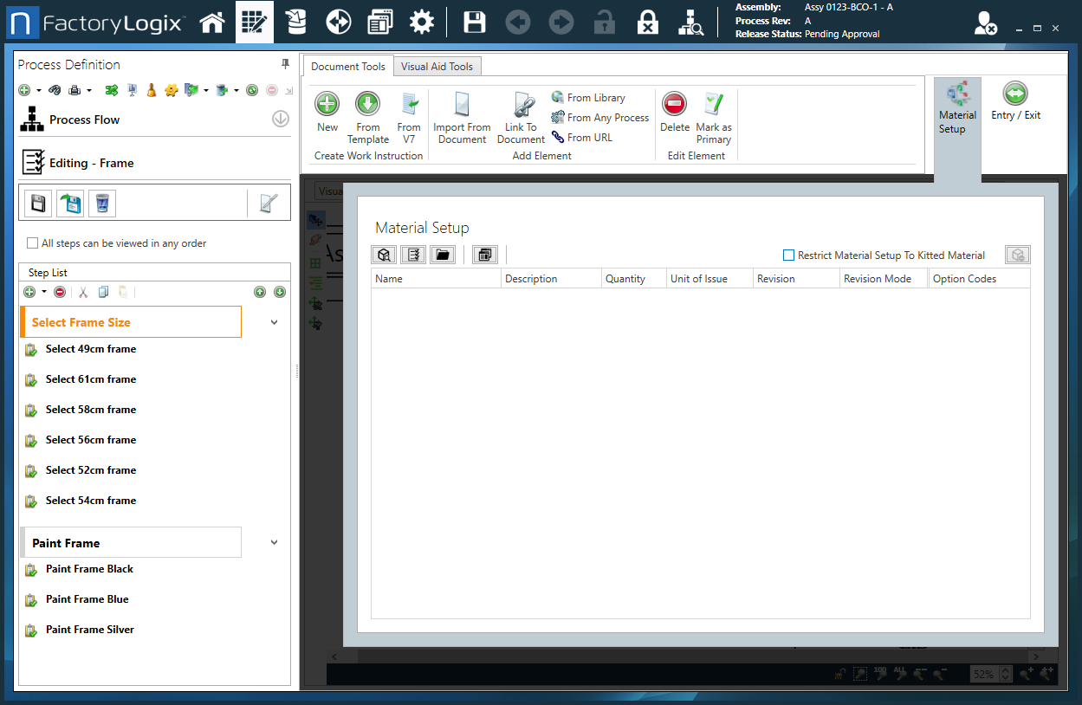Expand the Paint Frame step group chevron

click(x=274, y=541)
